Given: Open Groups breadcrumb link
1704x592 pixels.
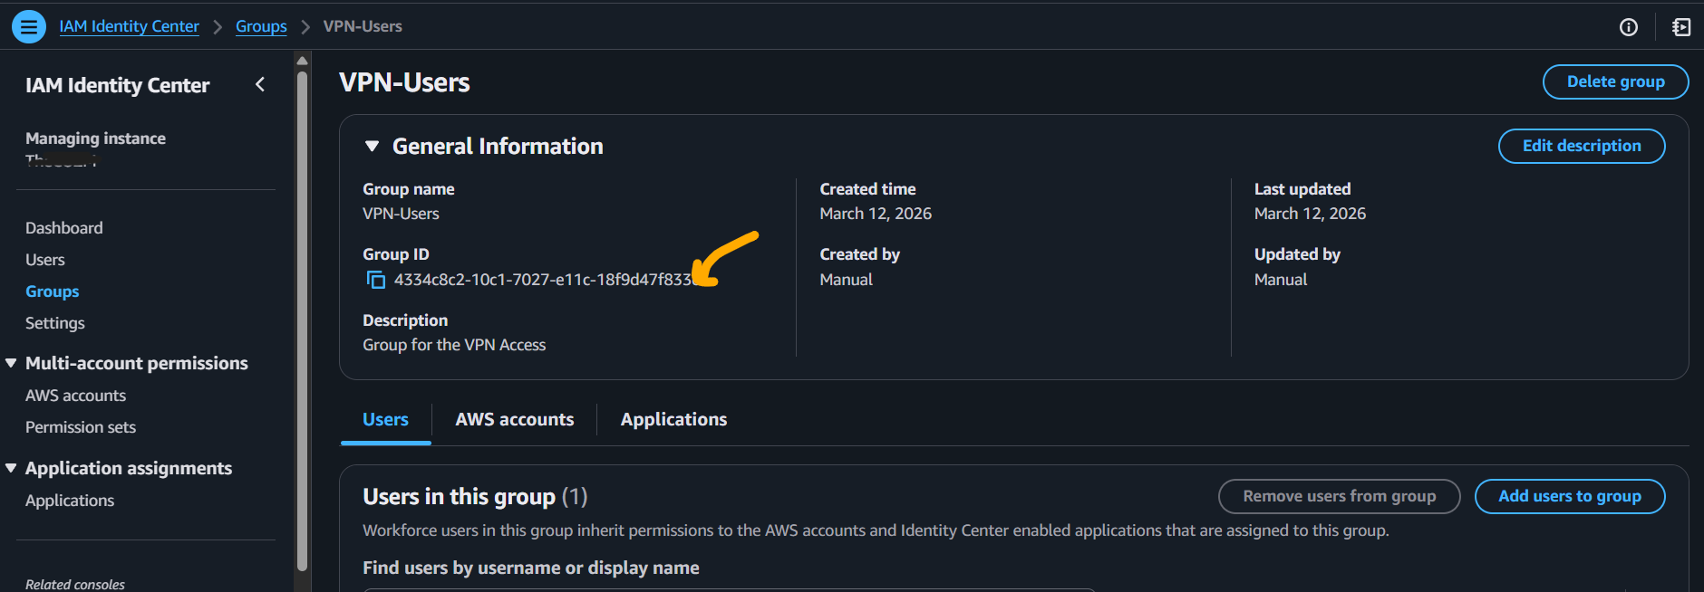Looking at the screenshot, I should (261, 26).
